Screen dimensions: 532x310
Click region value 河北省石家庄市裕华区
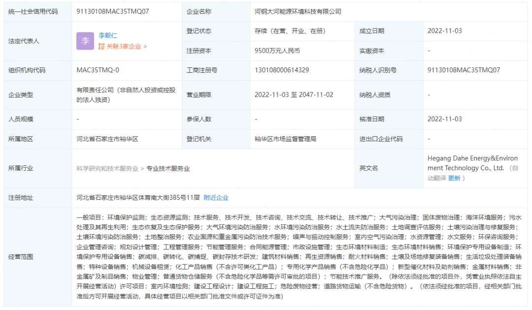[x=107, y=139]
